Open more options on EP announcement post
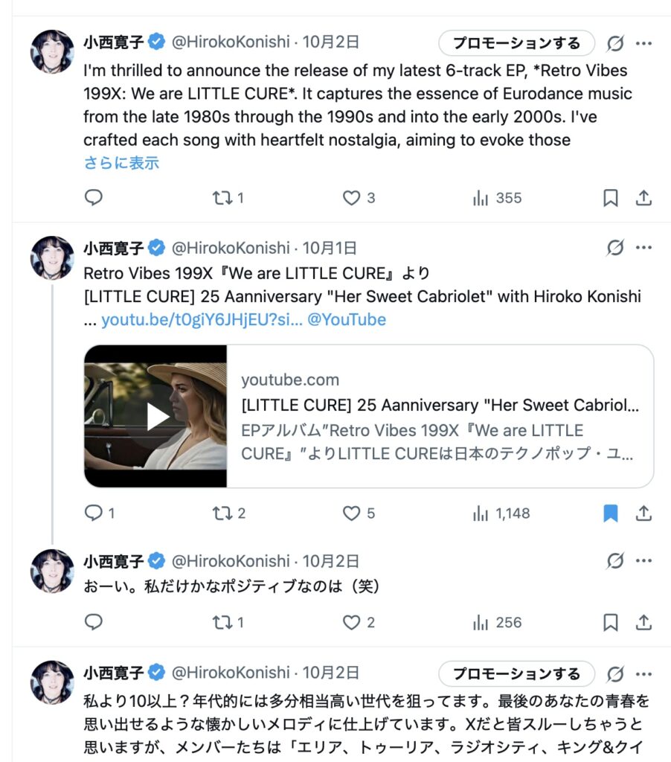Image resolution: width=671 pixels, height=762 pixels. pyautogui.click(x=643, y=43)
